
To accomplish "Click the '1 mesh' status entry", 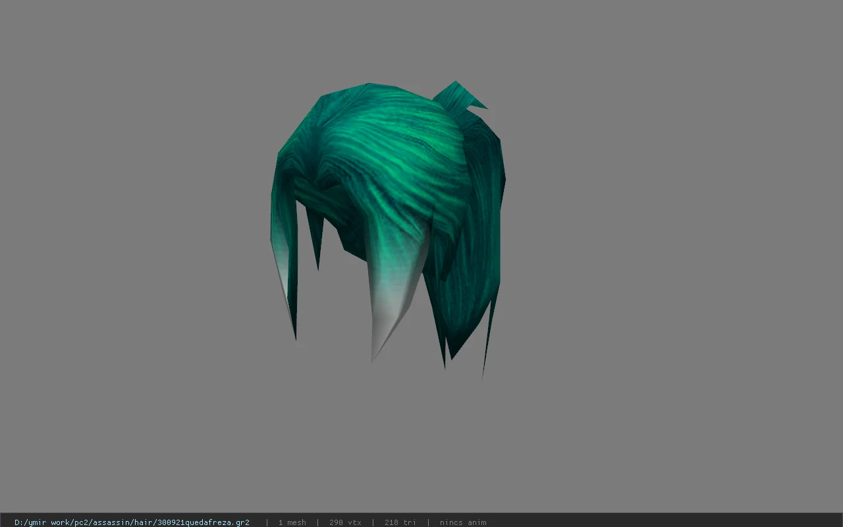I will tap(292, 522).
